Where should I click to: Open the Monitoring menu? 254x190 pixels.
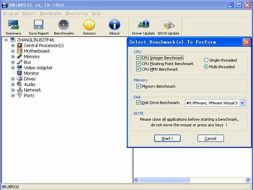[x=77, y=13]
